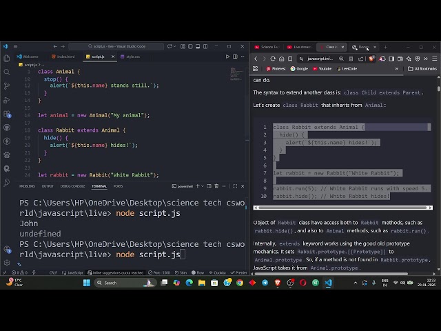Viewport: 441px width, 331px height.
Task: Run the script.js file with play button
Action: click(227, 57)
